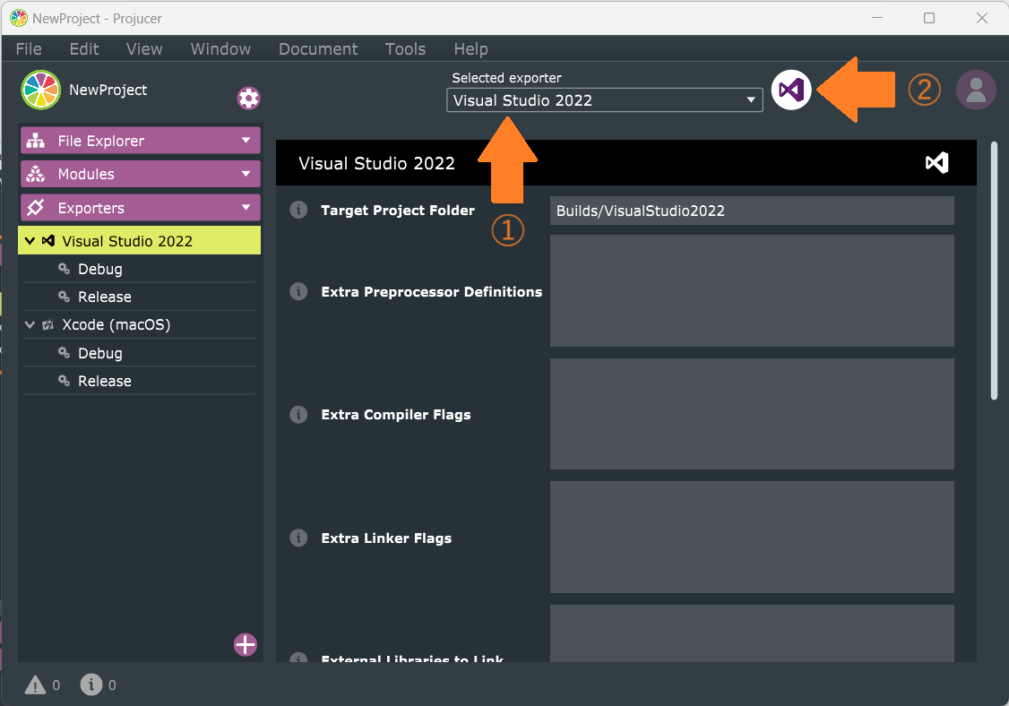Viewport: 1009px width, 706px height.
Task: Open the File menu
Action: (x=29, y=49)
